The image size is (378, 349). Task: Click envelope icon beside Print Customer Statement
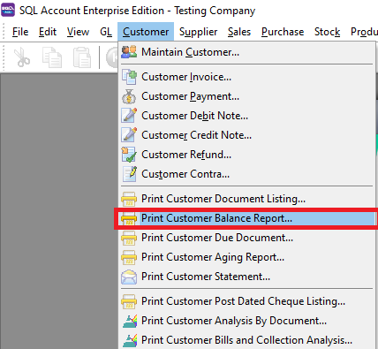129,277
